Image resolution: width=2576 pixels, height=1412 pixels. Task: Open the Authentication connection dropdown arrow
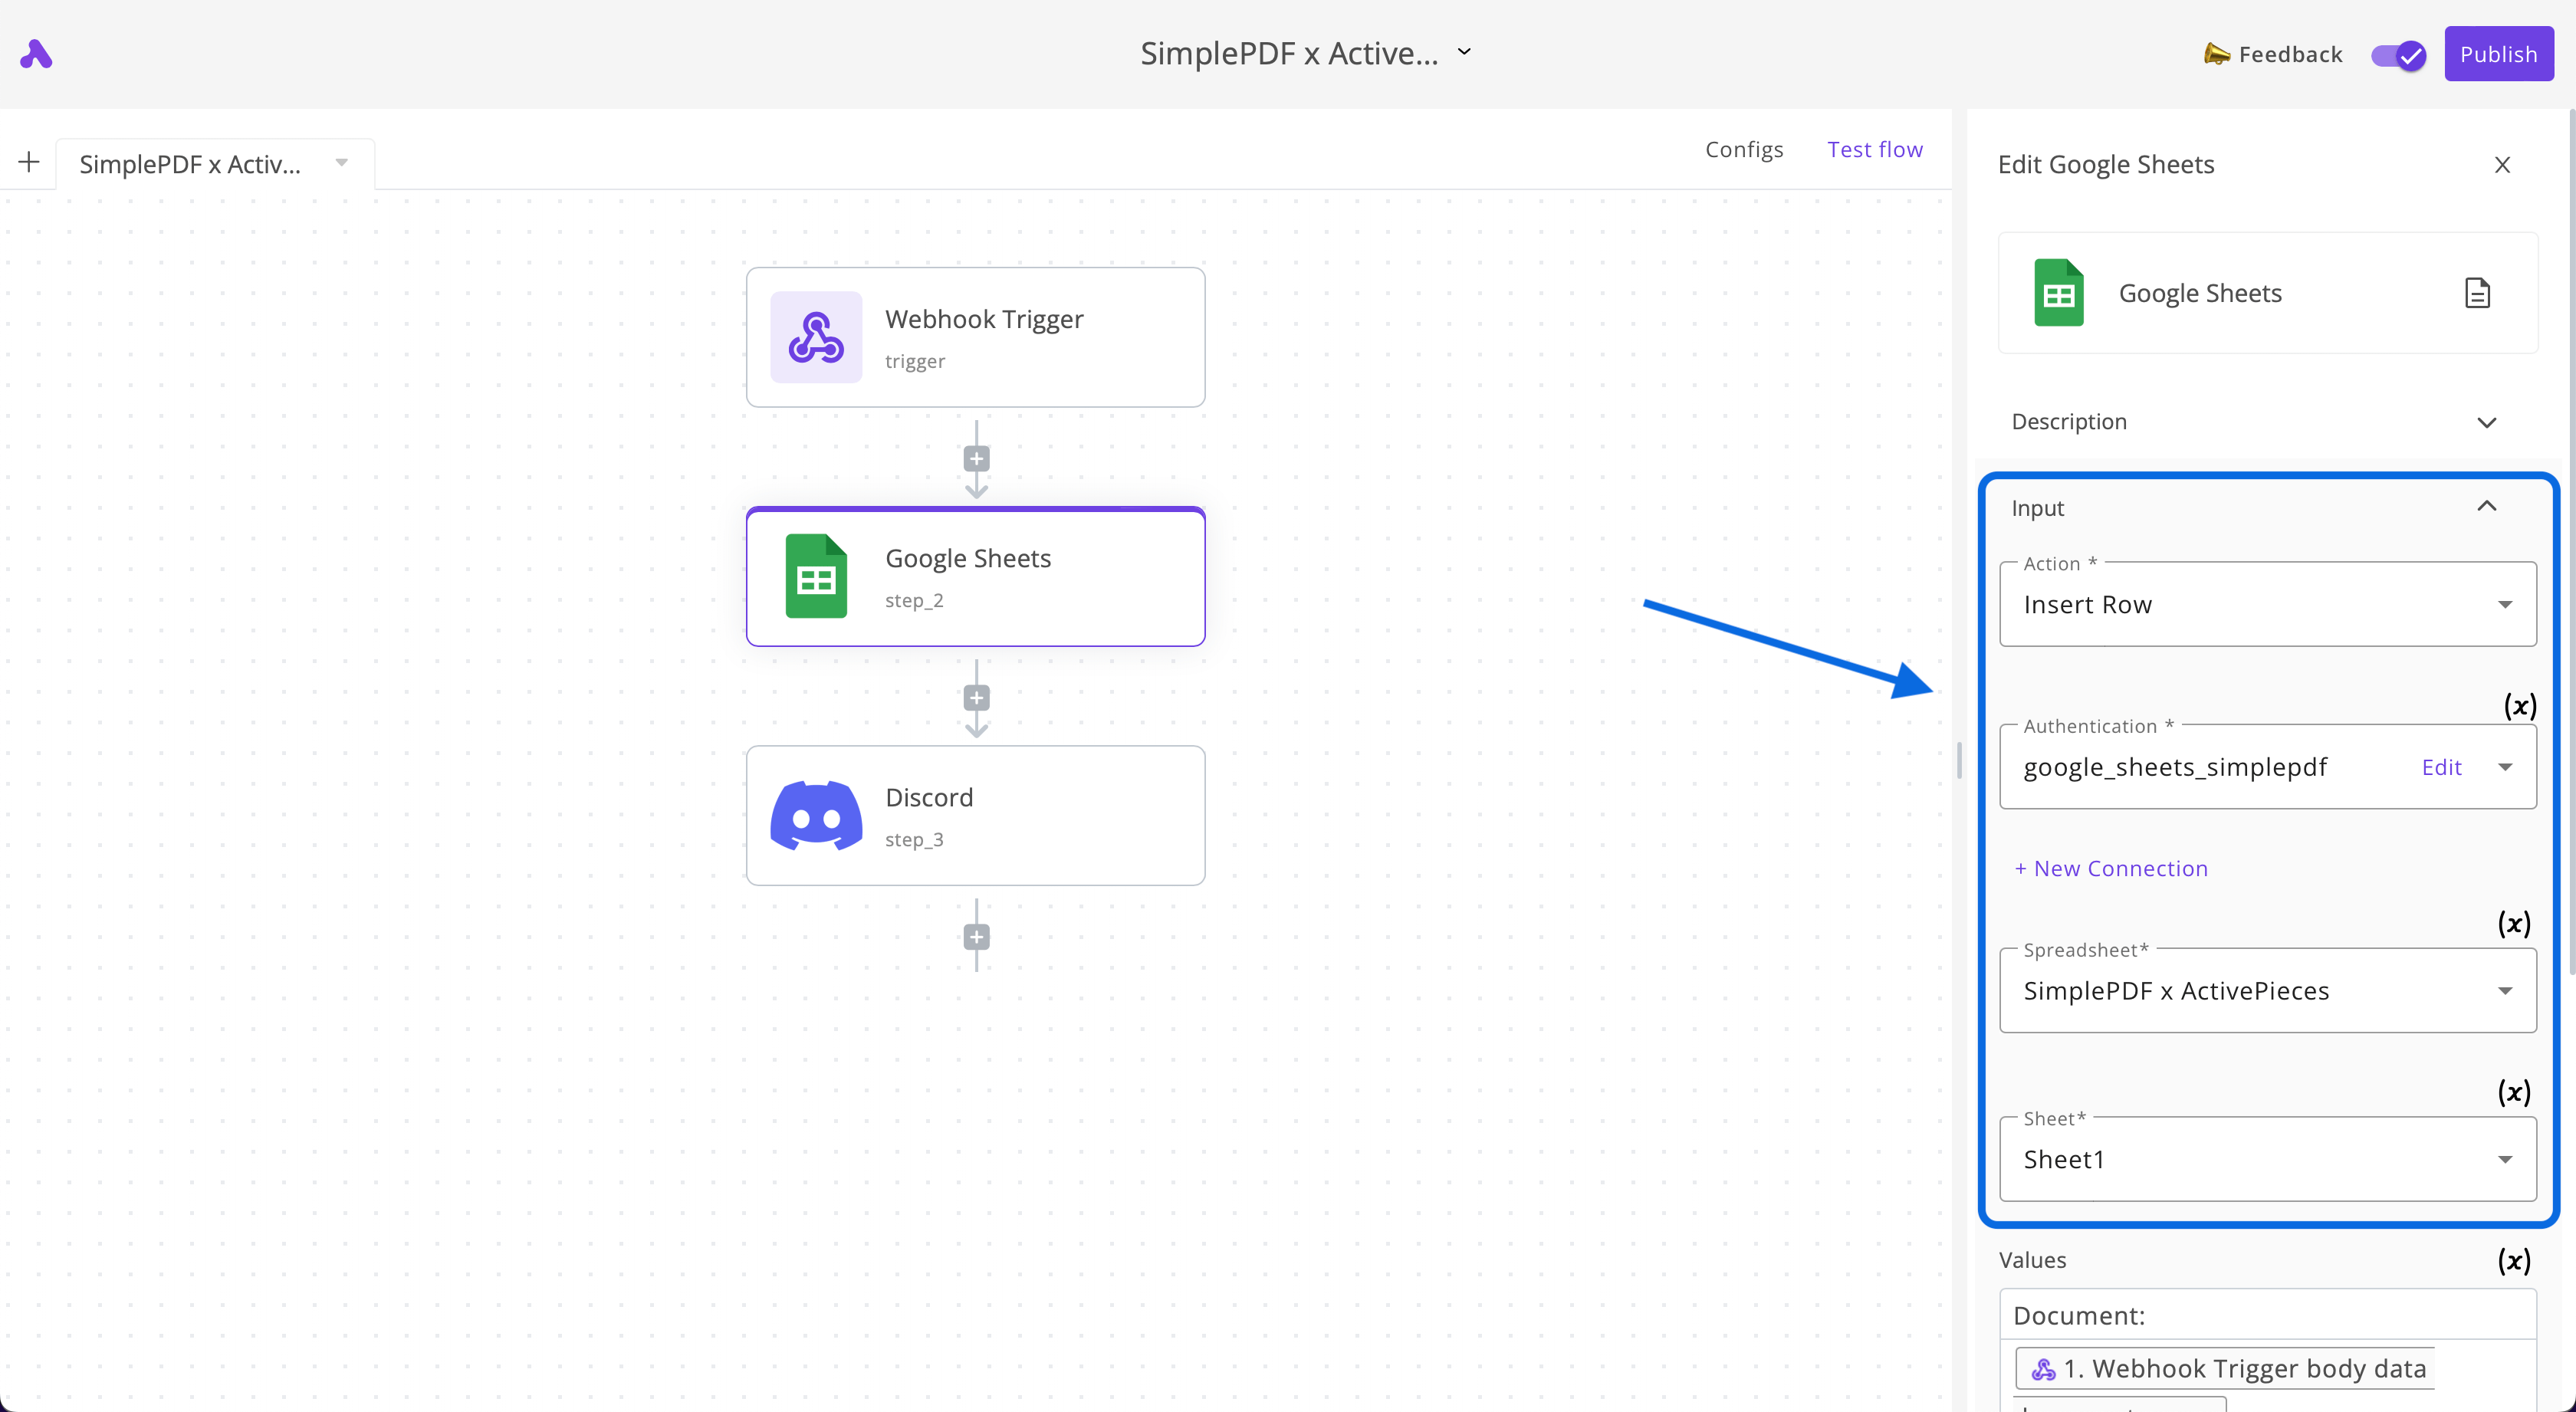[x=2505, y=767]
